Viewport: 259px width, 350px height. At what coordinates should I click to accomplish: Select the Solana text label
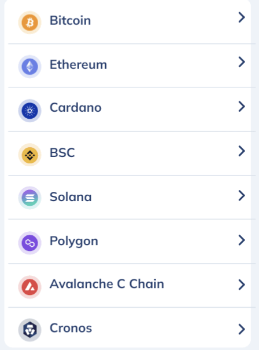[71, 197]
